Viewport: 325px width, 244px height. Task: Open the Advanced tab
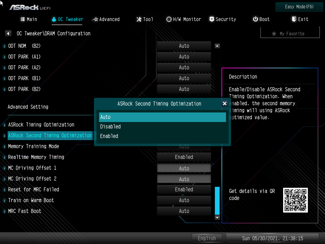pyautogui.click(x=106, y=19)
